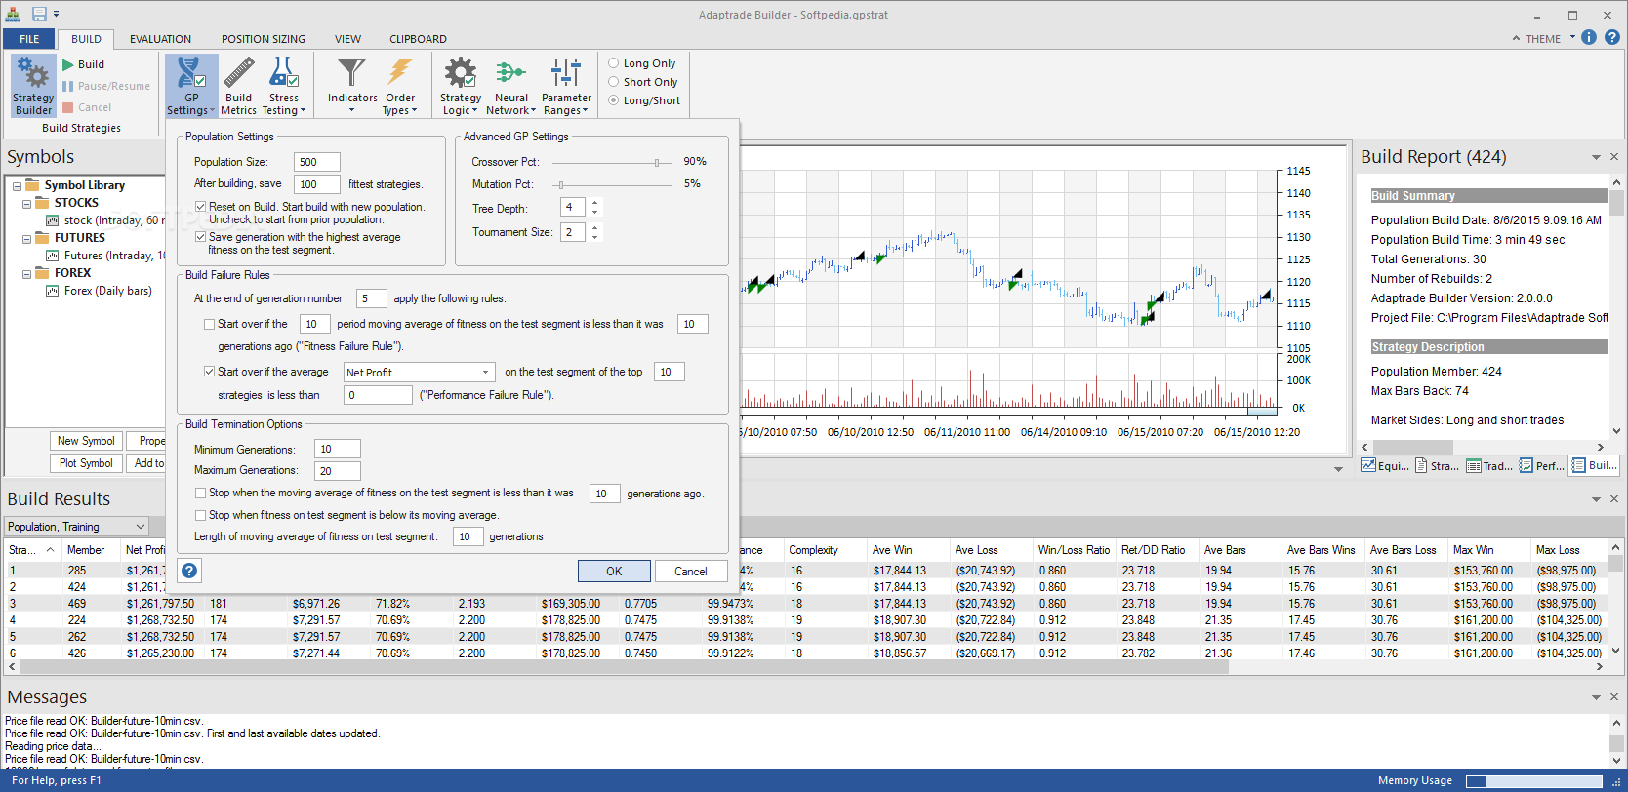The width and height of the screenshot is (1628, 792).
Task: Confirm GP settings with OK
Action: 614,572
